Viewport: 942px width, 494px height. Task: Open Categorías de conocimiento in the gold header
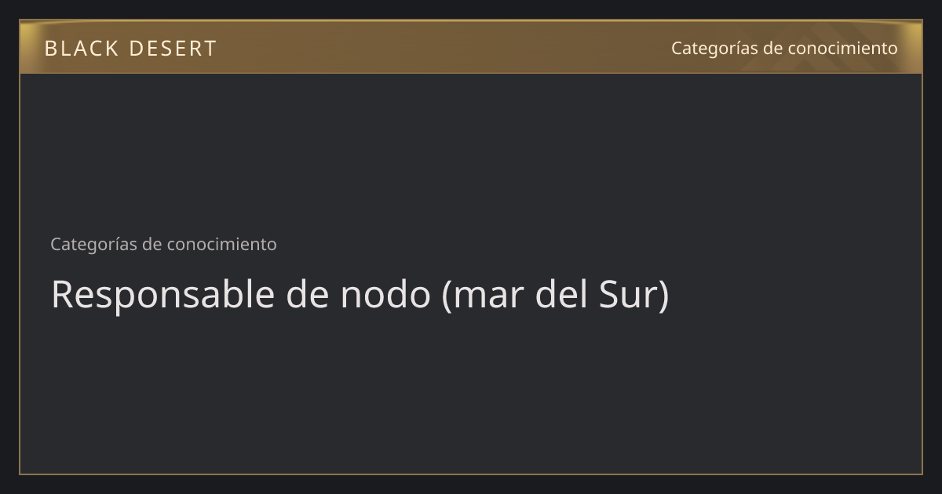click(x=784, y=49)
